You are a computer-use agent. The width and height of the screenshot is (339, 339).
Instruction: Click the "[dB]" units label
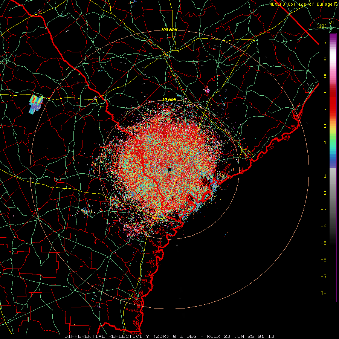(x=322, y=26)
